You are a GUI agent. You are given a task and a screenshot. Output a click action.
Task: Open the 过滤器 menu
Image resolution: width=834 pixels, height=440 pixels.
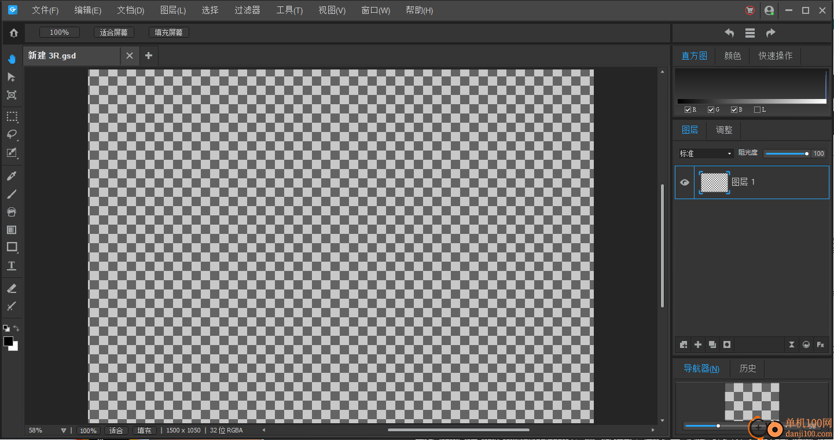click(247, 10)
